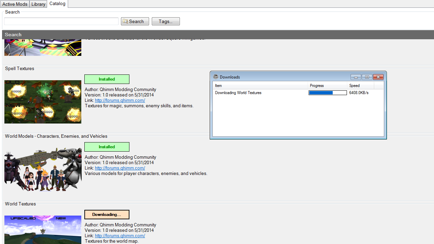Image resolution: width=434 pixels, height=244 pixels.
Task: Minimize the Downloads window
Action: pyautogui.click(x=356, y=77)
